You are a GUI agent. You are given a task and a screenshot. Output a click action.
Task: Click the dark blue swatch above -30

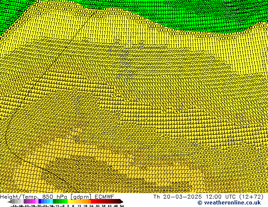[40, 201]
